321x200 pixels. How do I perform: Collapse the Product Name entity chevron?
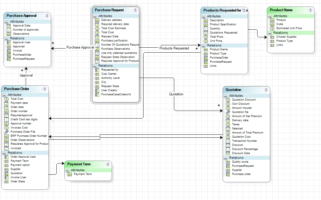pyautogui.click(x=310, y=10)
